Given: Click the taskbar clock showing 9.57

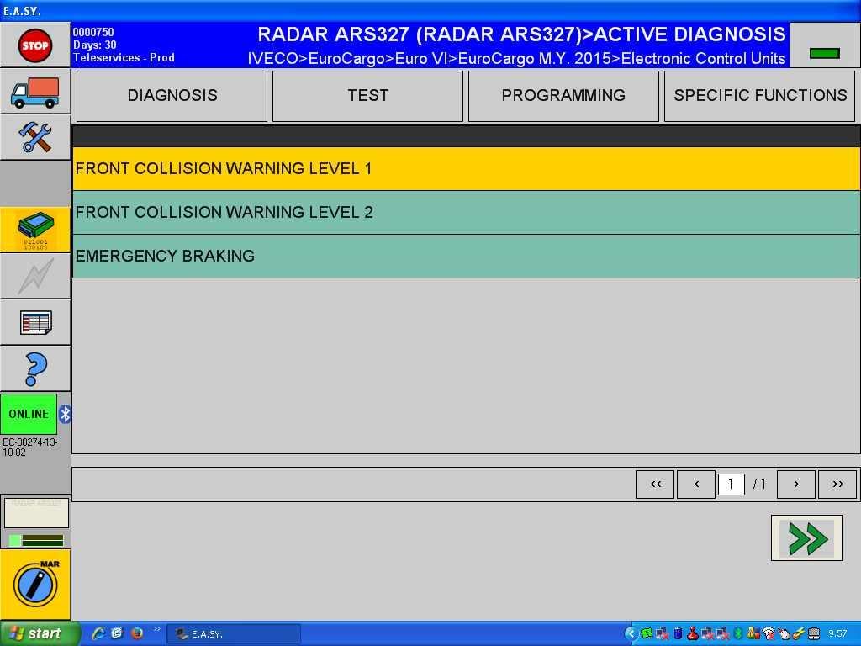Looking at the screenshot, I should click(x=838, y=634).
